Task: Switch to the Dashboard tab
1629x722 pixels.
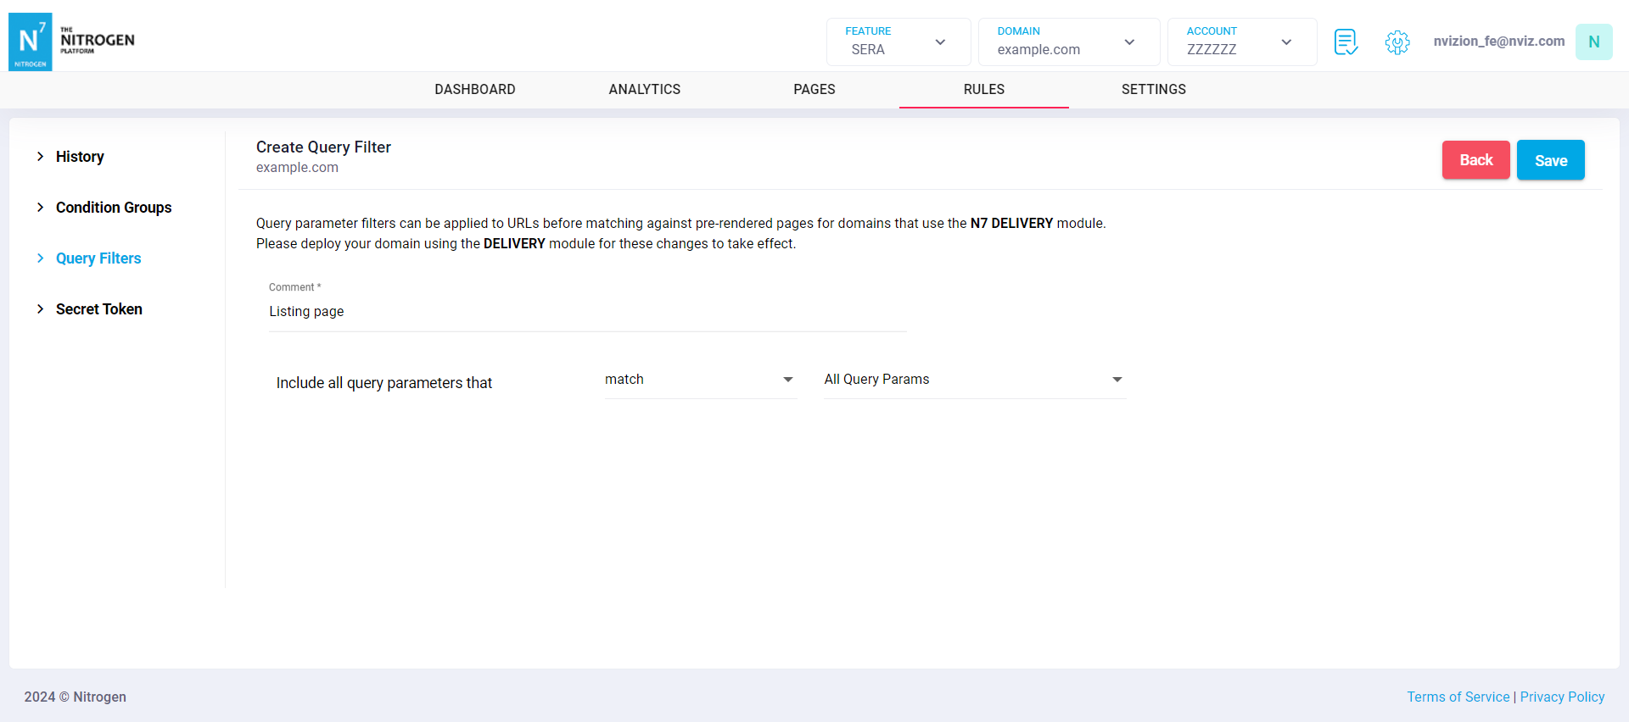Action: (475, 90)
